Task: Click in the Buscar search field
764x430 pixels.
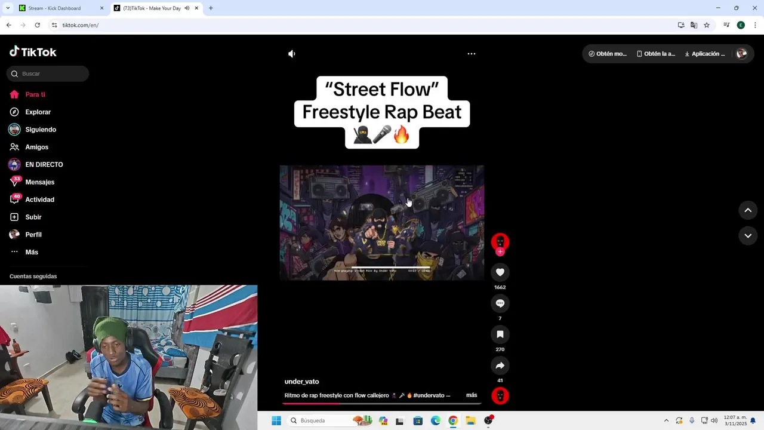Action: 48,73
